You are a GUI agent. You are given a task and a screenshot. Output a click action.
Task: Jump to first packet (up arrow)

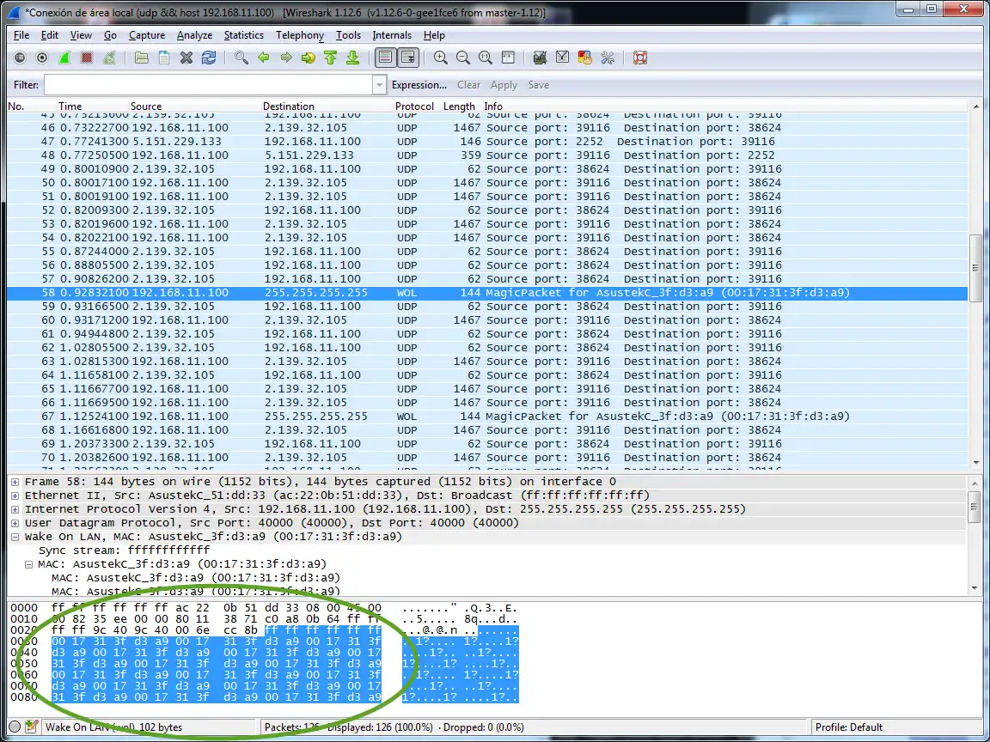(330, 58)
